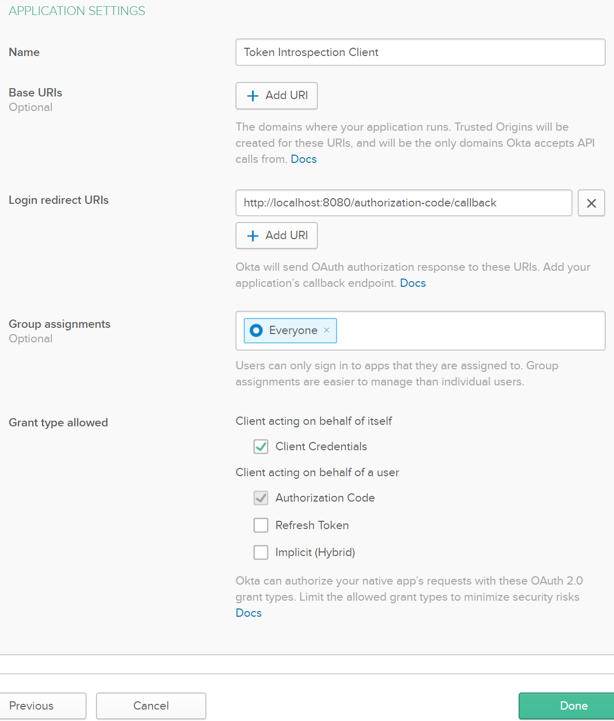Click the green Done button
The image size is (614, 721).
[573, 706]
